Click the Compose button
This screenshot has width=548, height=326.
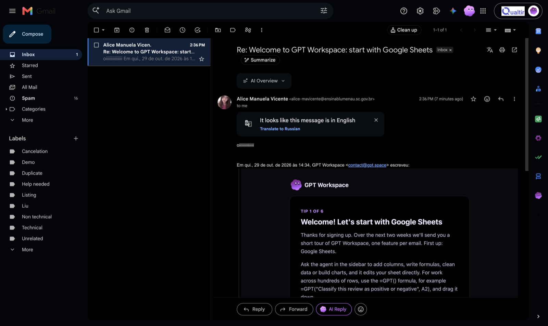(x=27, y=34)
